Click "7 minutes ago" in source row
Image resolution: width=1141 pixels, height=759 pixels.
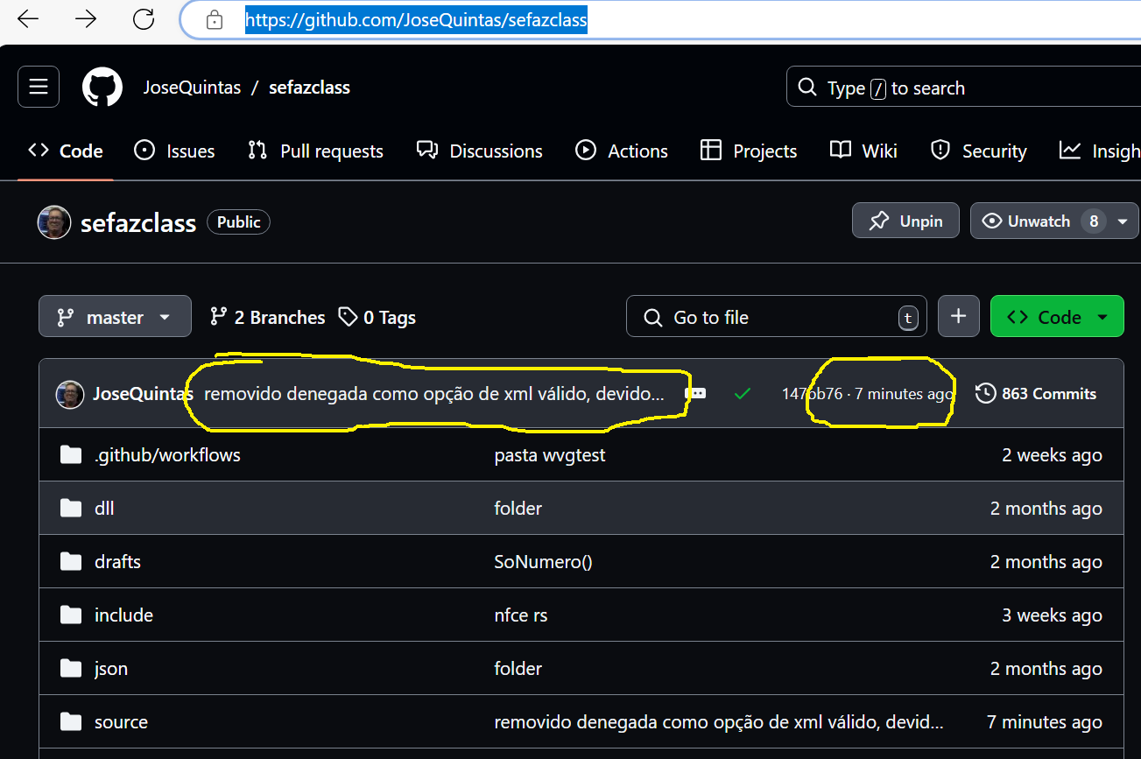point(1045,722)
